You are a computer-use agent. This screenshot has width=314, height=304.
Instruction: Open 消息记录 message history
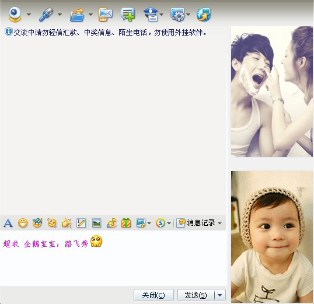pyautogui.click(x=196, y=223)
